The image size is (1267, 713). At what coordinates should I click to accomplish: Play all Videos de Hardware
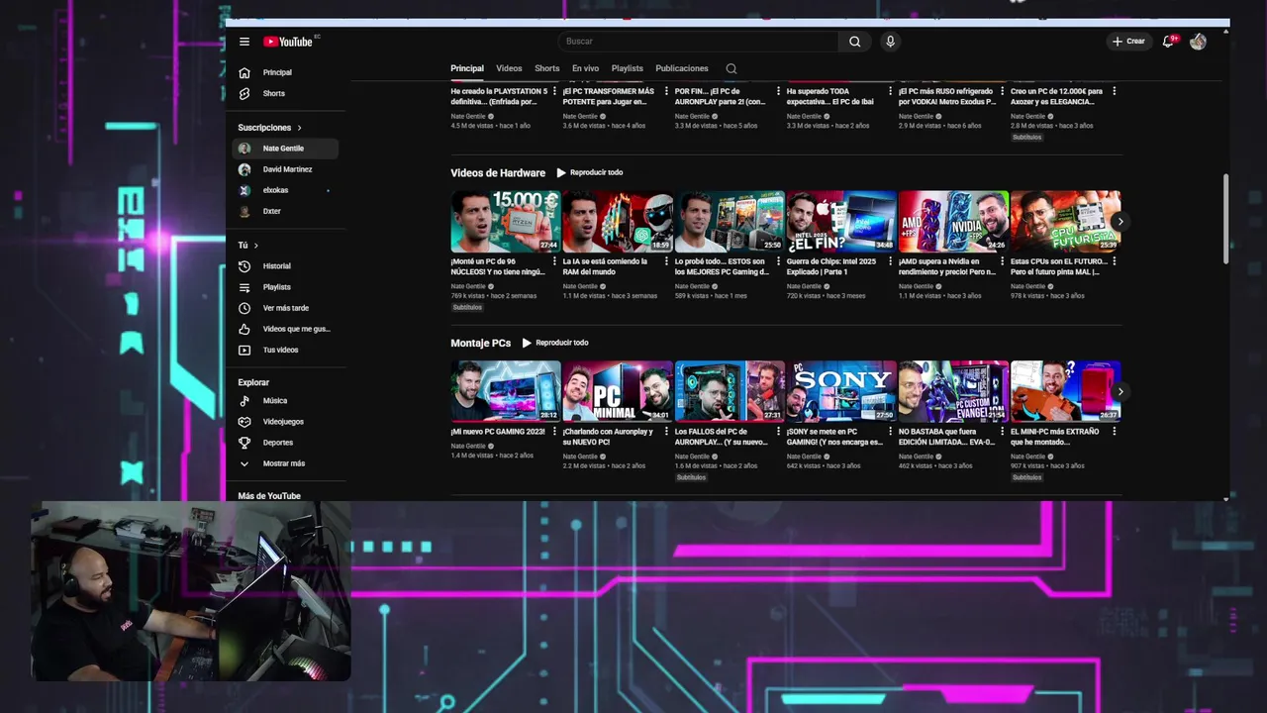590,172
